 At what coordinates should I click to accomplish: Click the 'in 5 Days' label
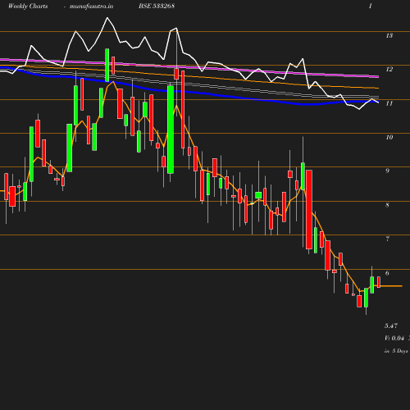point(396,351)
